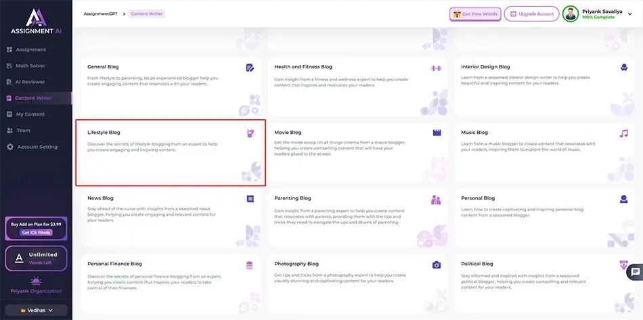Click the Parenting Blog family icon
Screen dimensions: 643x320
(437, 200)
